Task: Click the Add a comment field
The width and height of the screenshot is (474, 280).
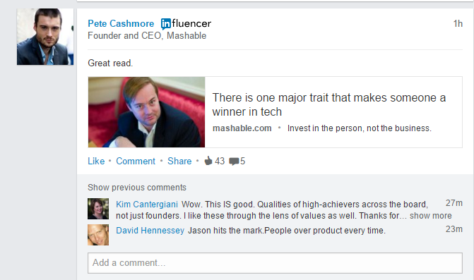Action: (x=275, y=263)
